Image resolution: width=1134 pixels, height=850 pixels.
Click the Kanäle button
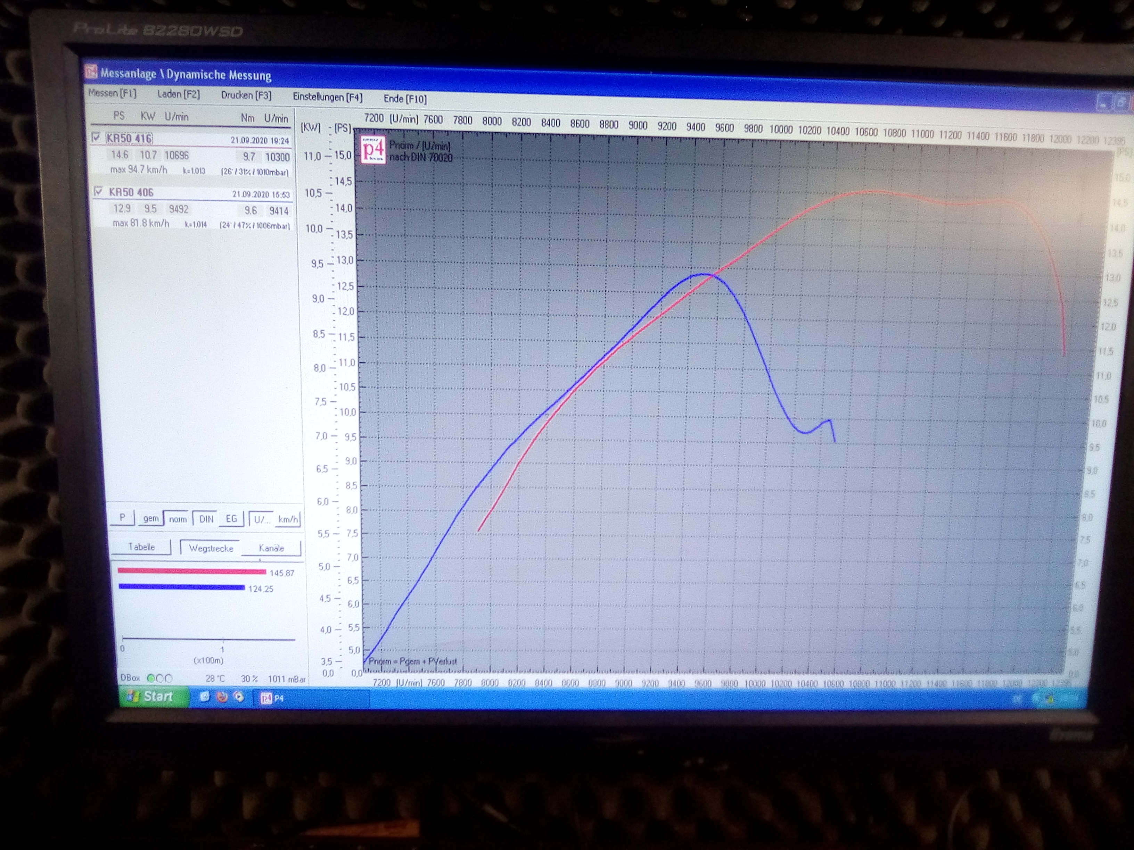point(271,548)
